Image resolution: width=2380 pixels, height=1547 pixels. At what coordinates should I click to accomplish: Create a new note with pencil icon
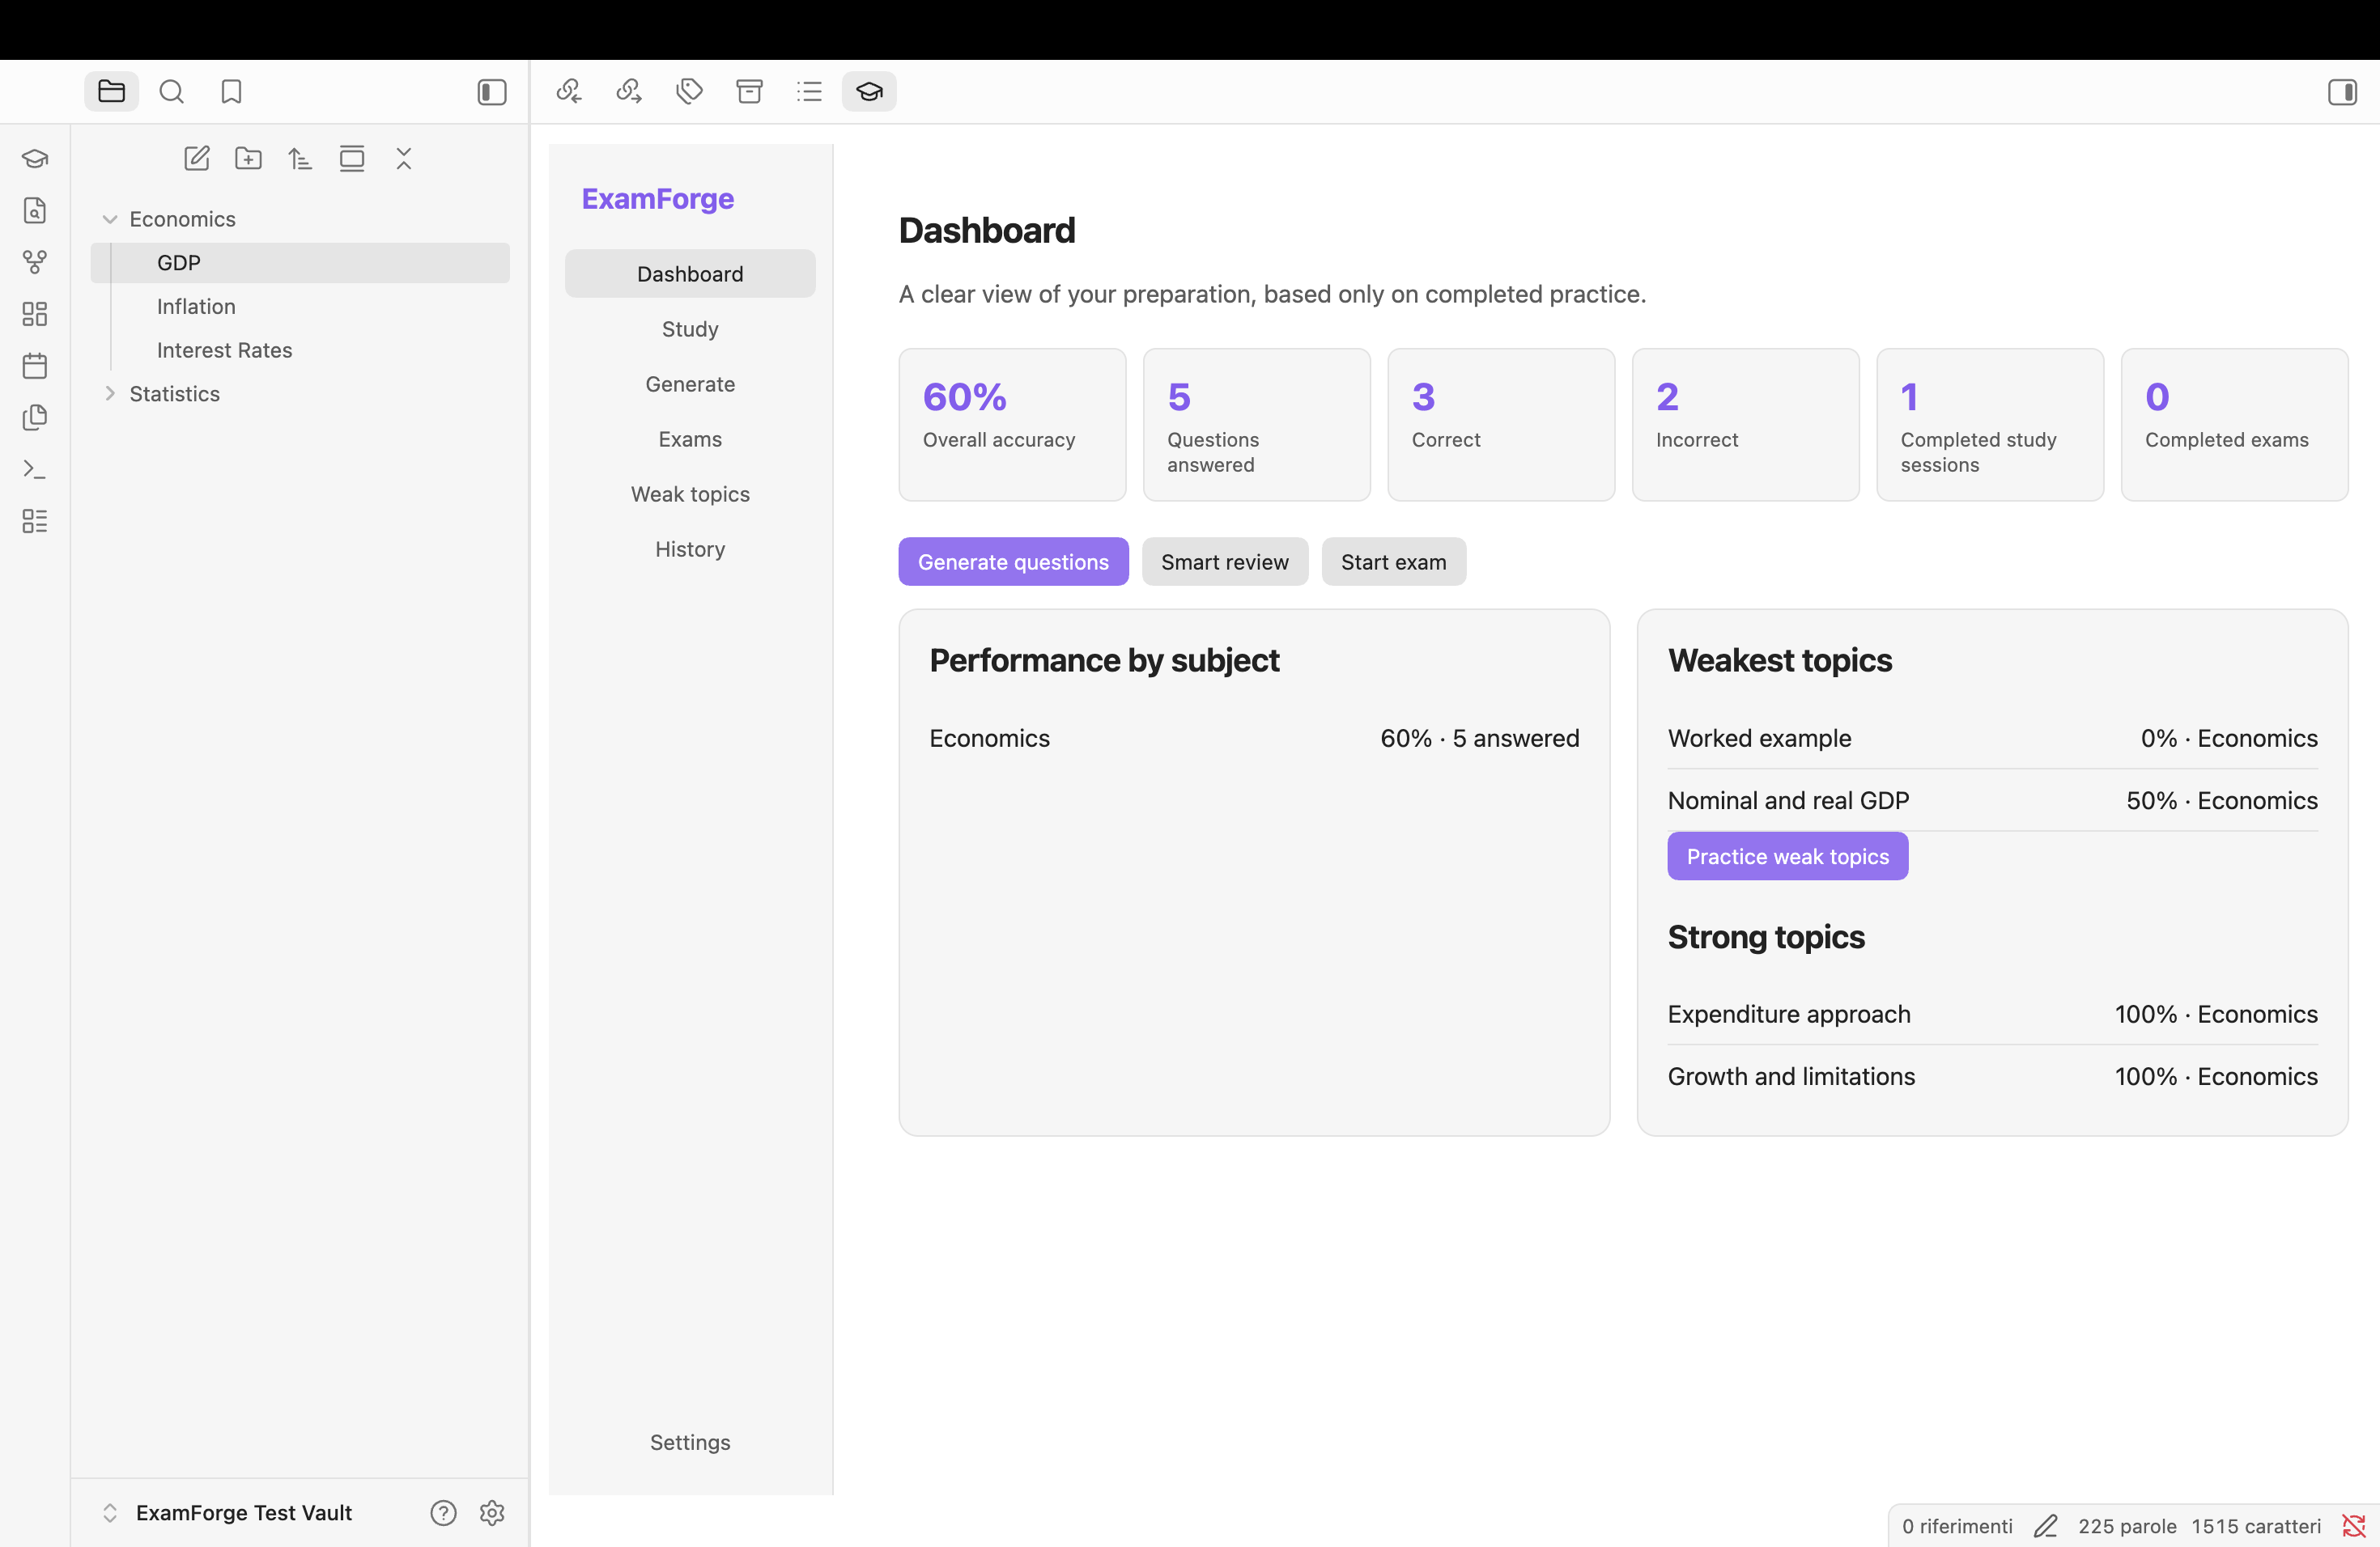pyautogui.click(x=197, y=159)
